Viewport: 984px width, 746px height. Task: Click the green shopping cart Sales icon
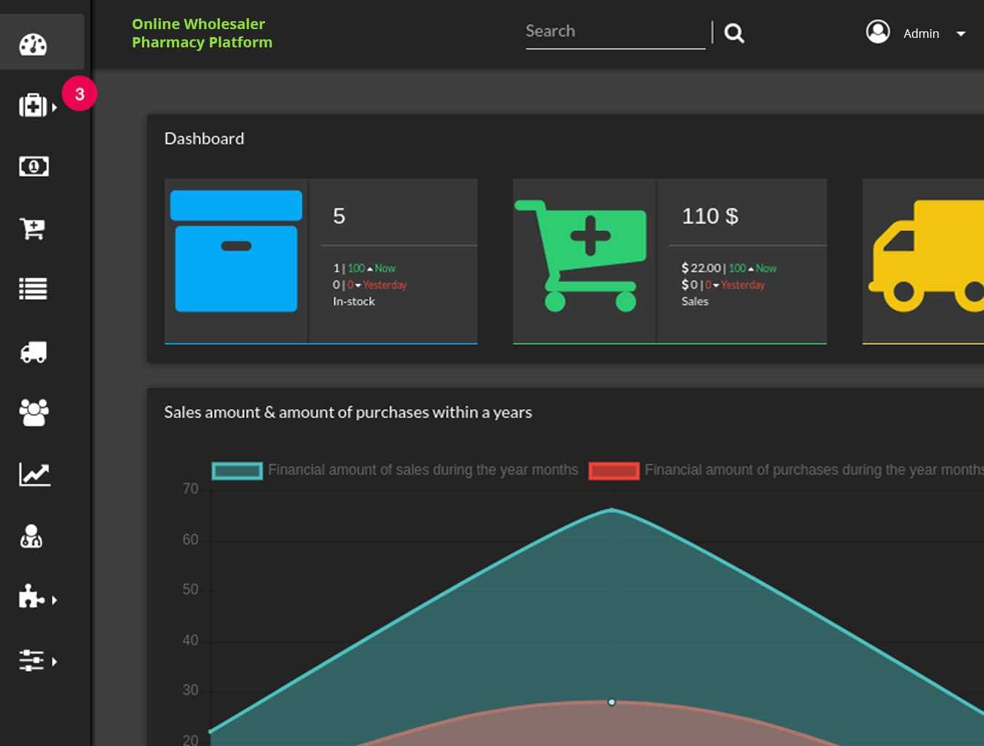pyautogui.click(x=580, y=256)
